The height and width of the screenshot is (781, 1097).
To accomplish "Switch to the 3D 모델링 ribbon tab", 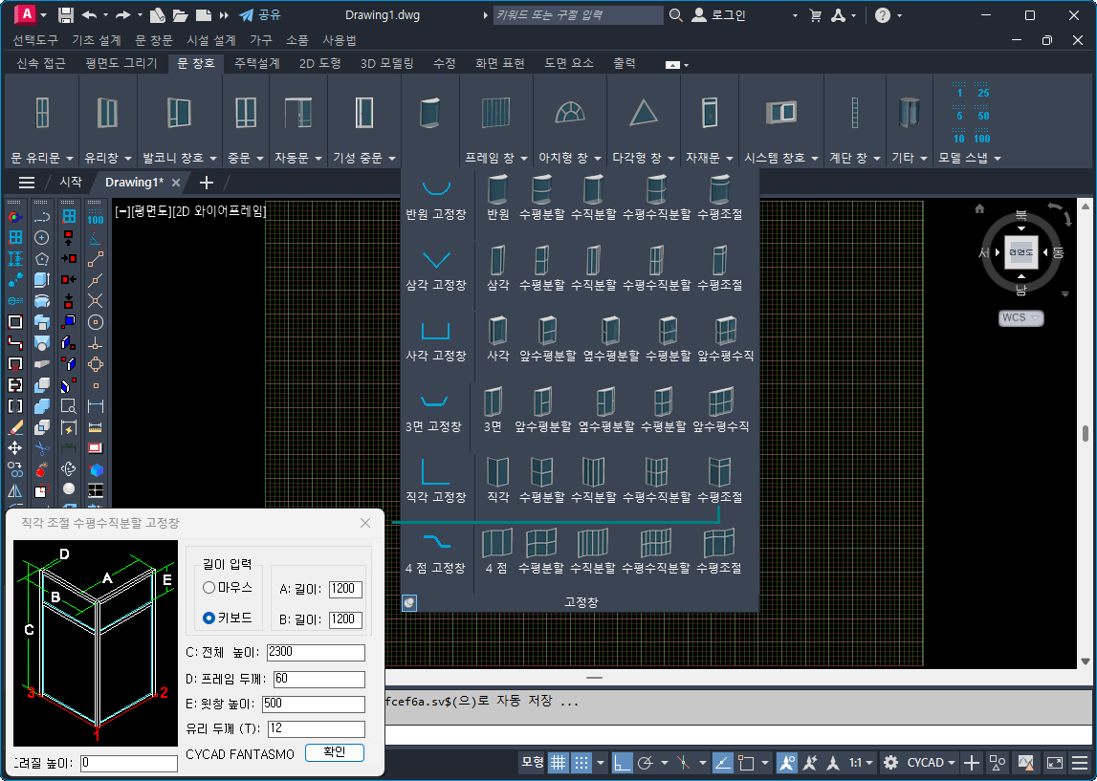I will [x=386, y=63].
